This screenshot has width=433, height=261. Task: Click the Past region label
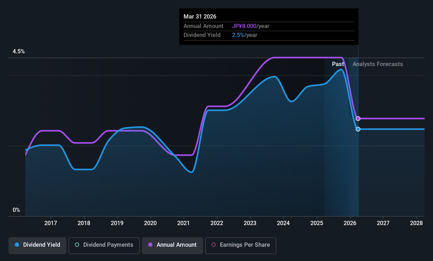338,64
